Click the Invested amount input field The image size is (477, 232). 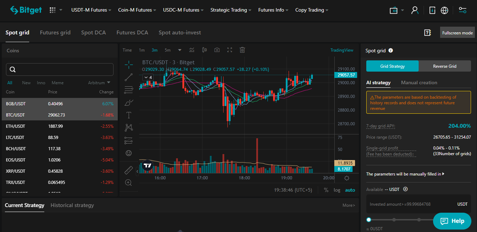pos(419,204)
